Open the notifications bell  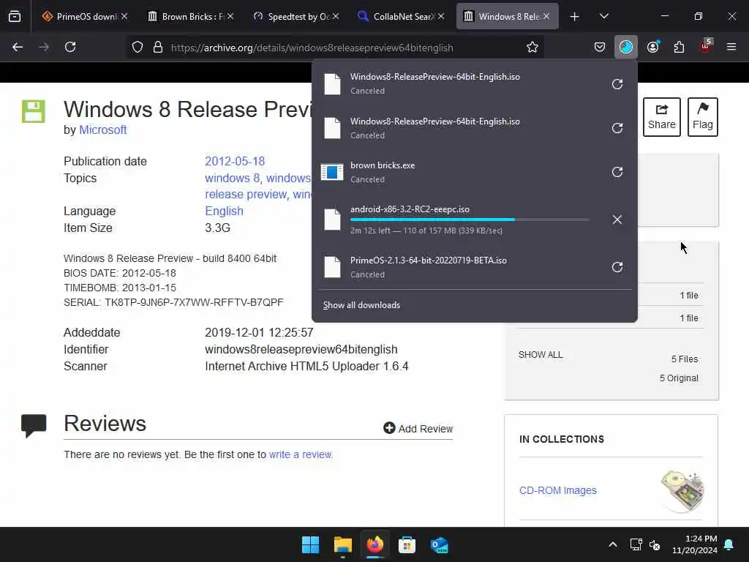click(729, 544)
